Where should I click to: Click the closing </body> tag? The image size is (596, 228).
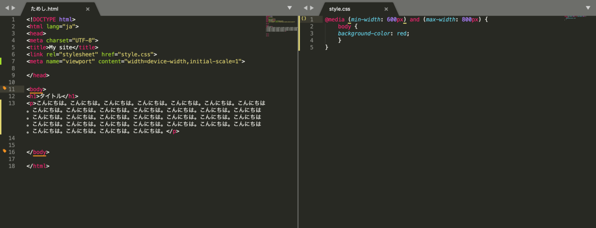tap(38, 152)
